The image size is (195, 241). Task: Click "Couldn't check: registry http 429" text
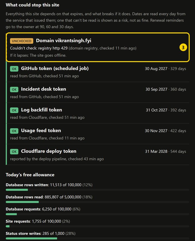click(x=39, y=48)
